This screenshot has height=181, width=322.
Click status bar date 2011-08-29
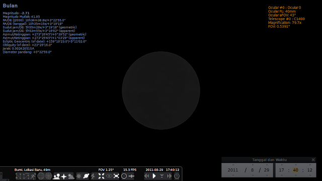click(x=154, y=170)
